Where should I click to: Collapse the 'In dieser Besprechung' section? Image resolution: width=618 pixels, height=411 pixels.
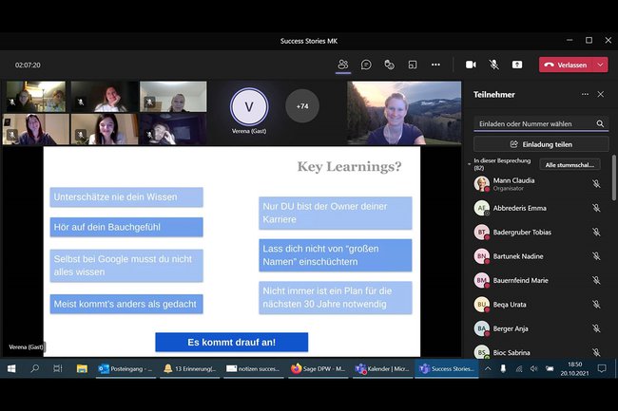click(469, 164)
